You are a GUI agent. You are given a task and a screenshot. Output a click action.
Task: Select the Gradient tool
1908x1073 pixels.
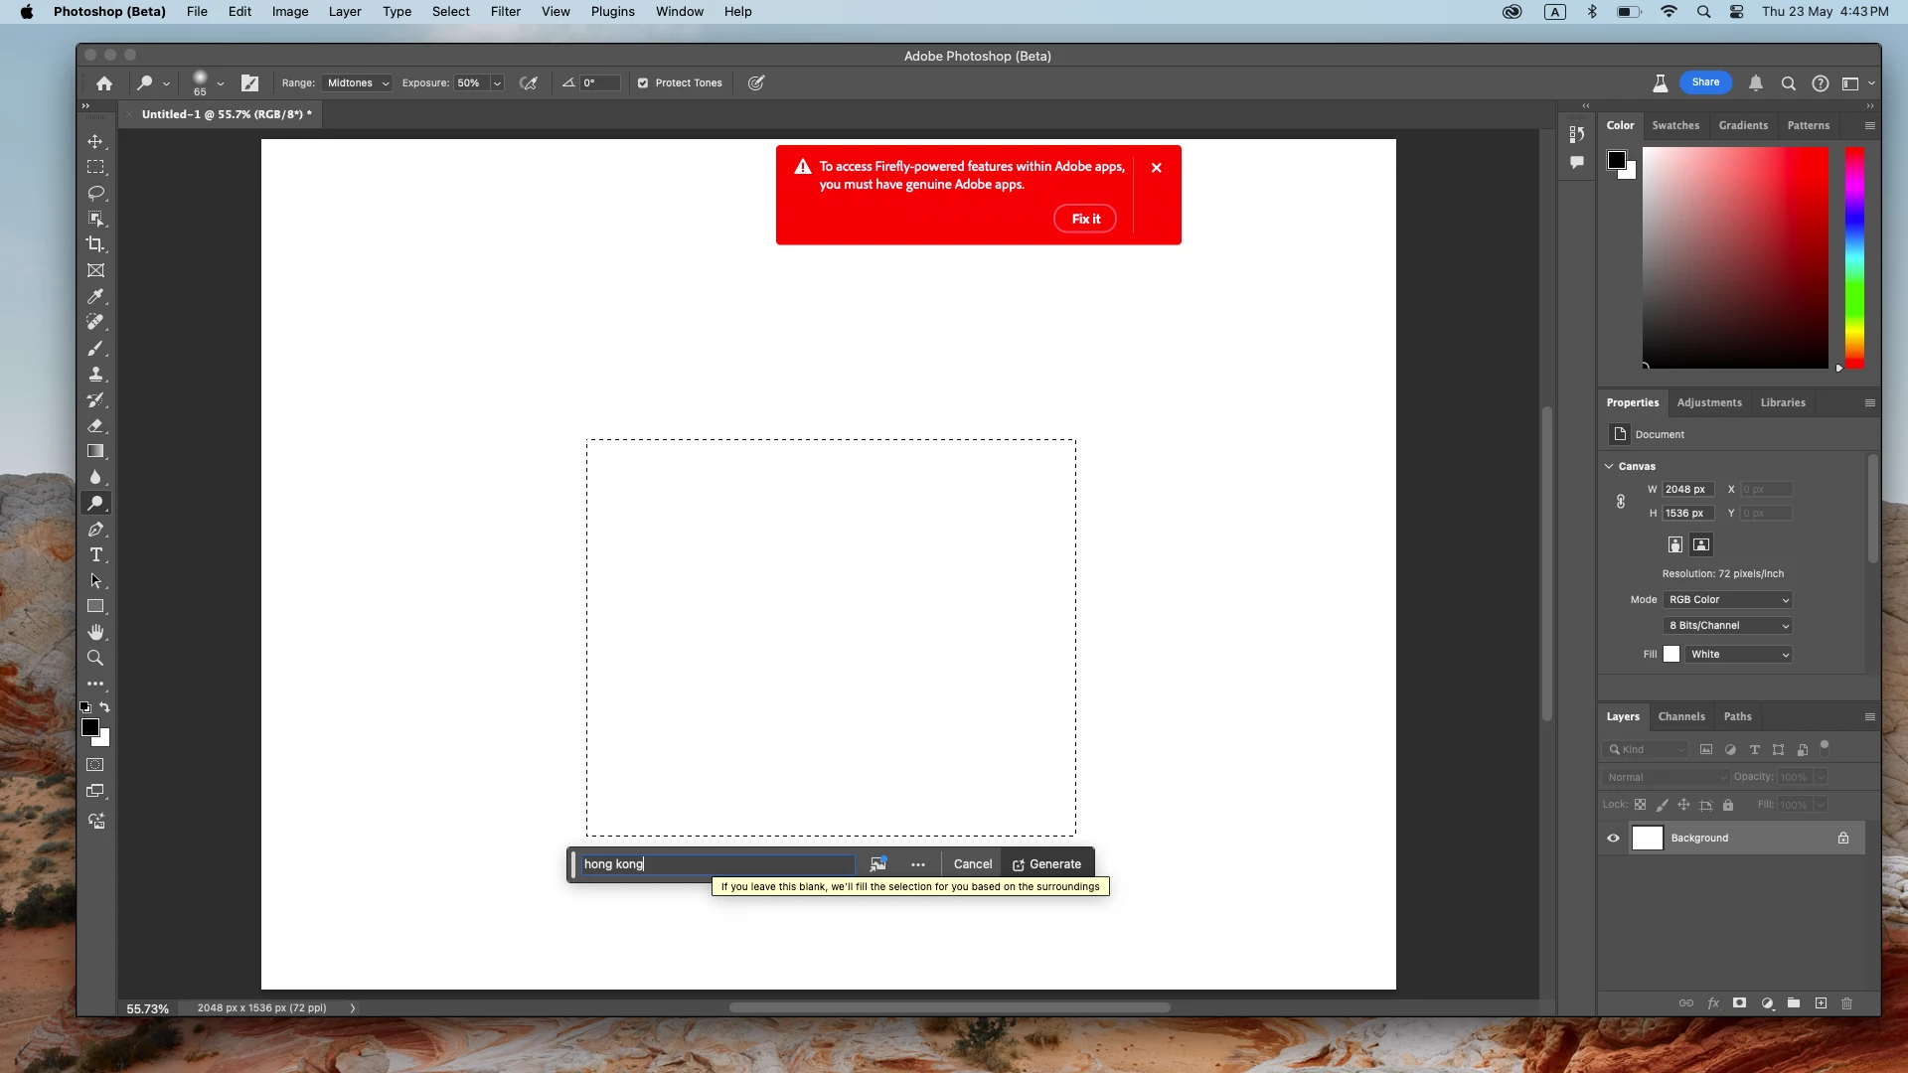[95, 451]
